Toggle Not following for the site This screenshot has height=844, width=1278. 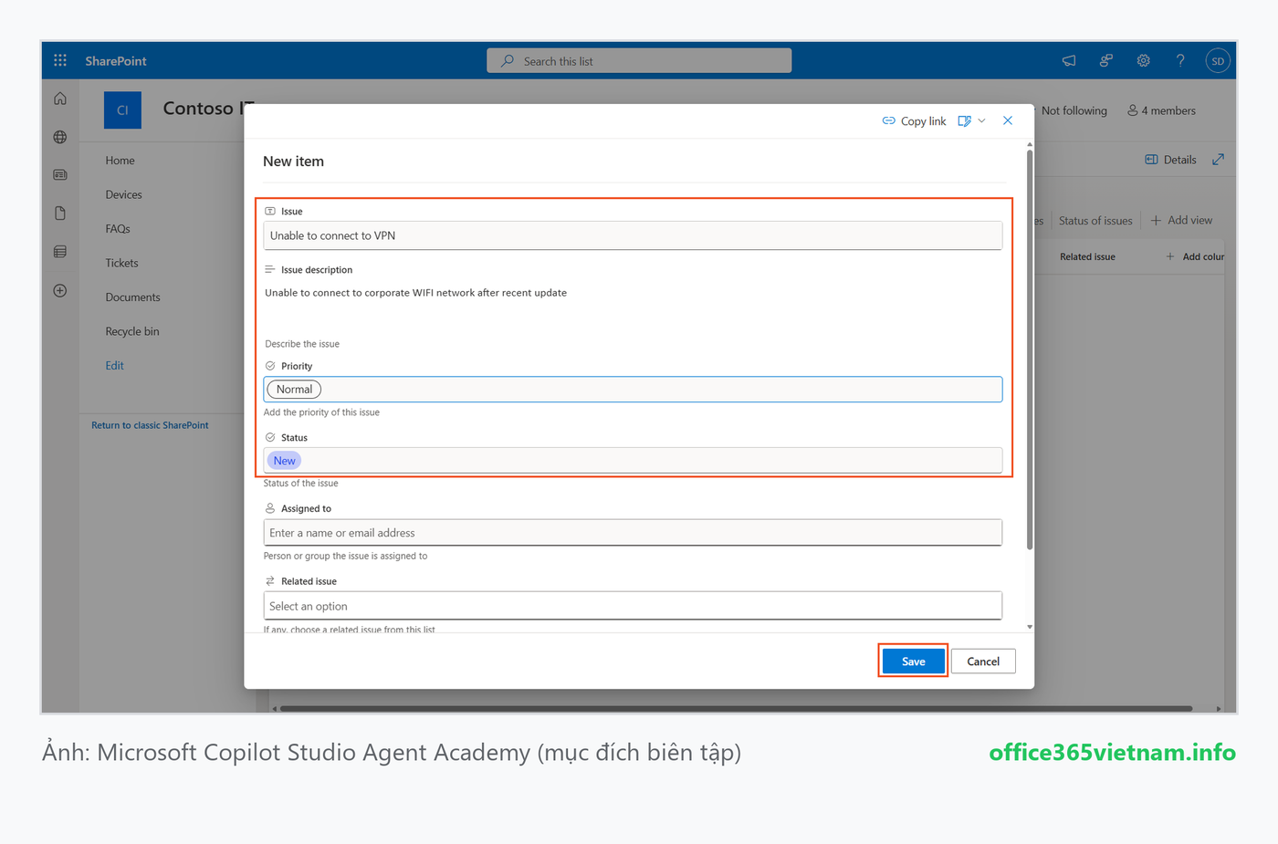(x=1074, y=110)
